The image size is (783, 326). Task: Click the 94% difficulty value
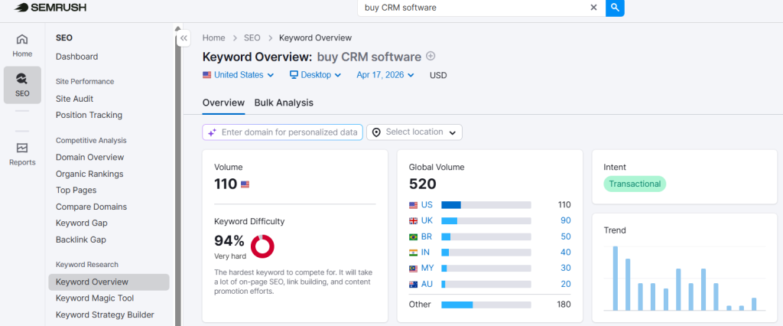click(229, 241)
